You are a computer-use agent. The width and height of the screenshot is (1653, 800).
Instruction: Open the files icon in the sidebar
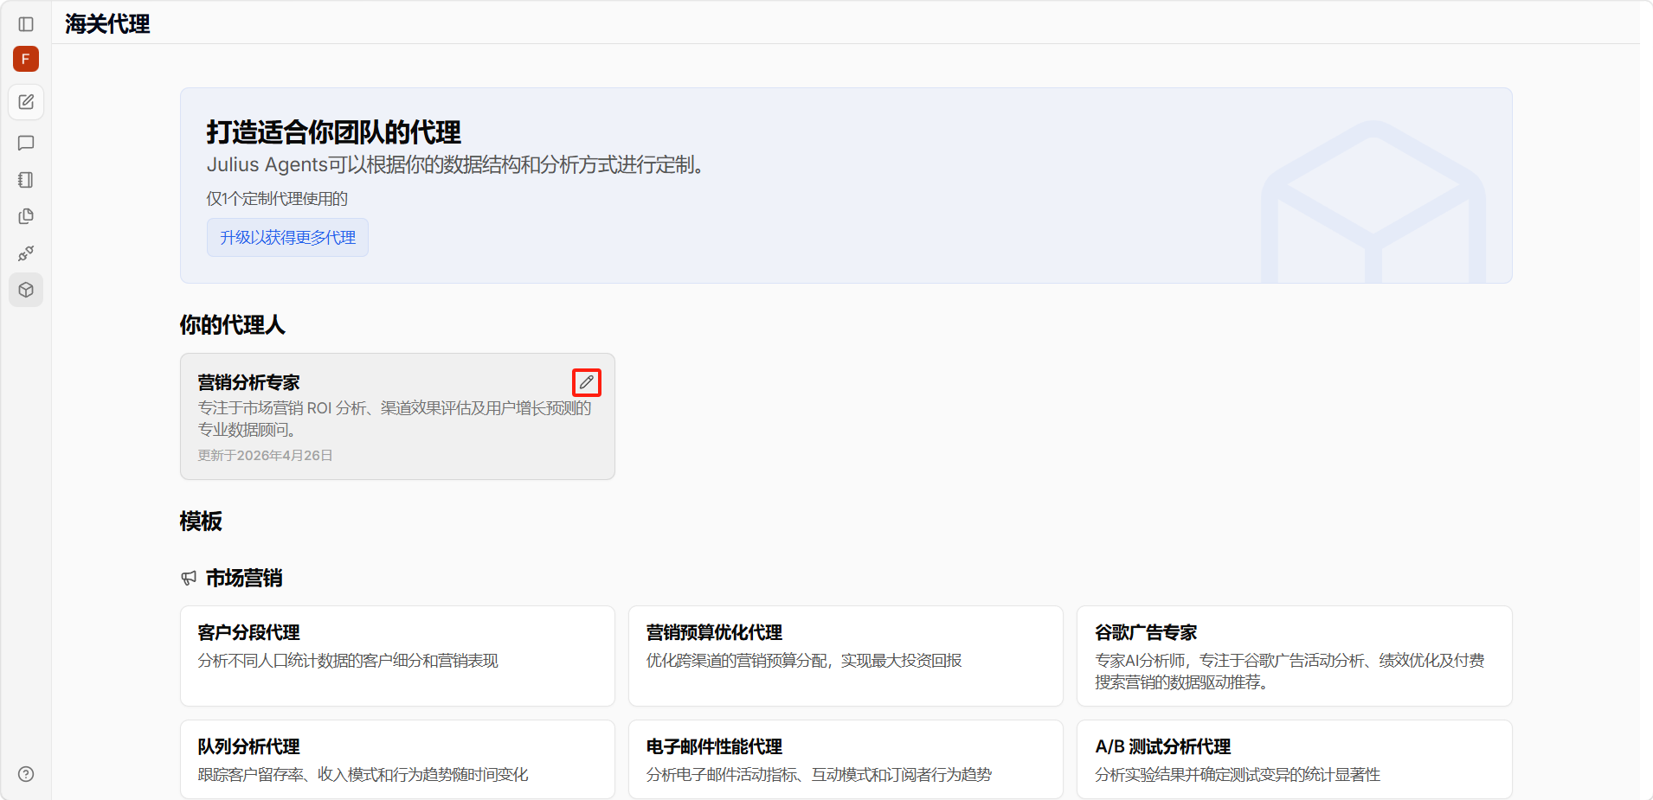click(x=26, y=216)
